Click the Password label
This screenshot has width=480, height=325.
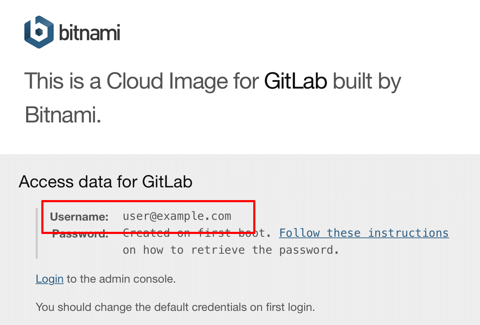point(80,234)
